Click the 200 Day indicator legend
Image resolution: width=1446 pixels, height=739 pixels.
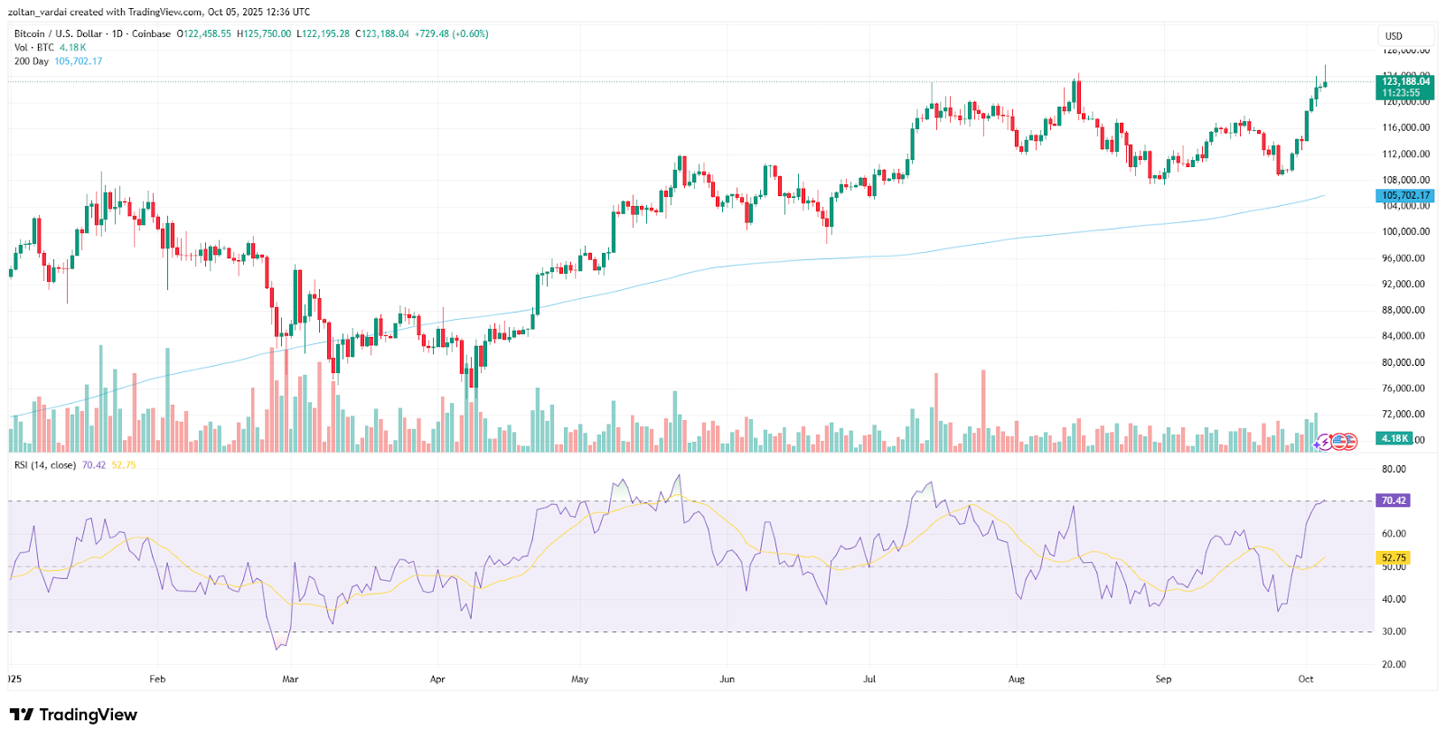(x=32, y=61)
